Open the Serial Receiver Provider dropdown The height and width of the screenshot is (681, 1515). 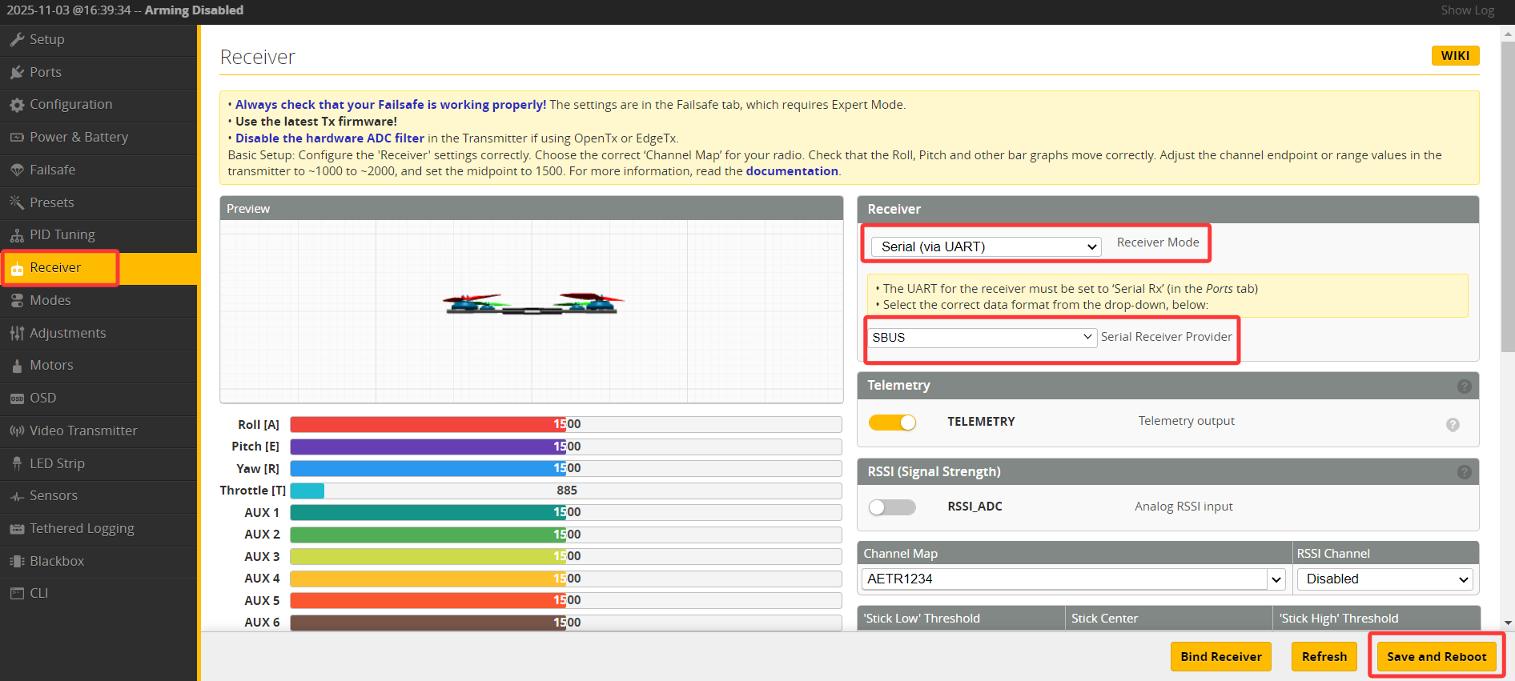pos(982,337)
